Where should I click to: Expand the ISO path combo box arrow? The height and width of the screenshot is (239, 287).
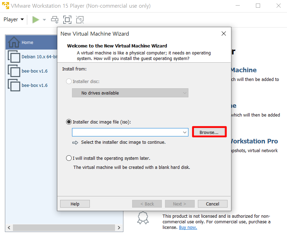pos(185,132)
